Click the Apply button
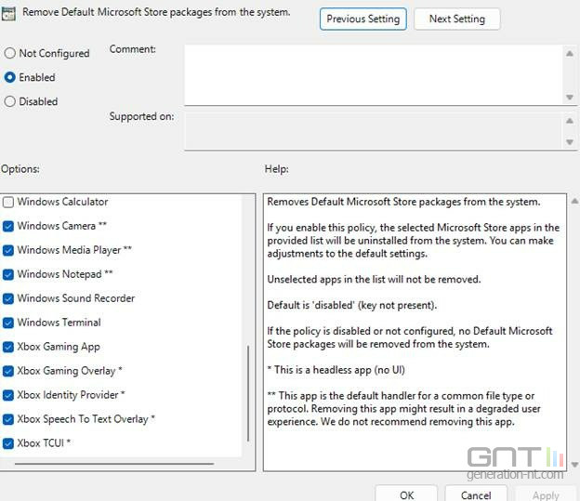The width and height of the screenshot is (580, 501). click(546, 494)
